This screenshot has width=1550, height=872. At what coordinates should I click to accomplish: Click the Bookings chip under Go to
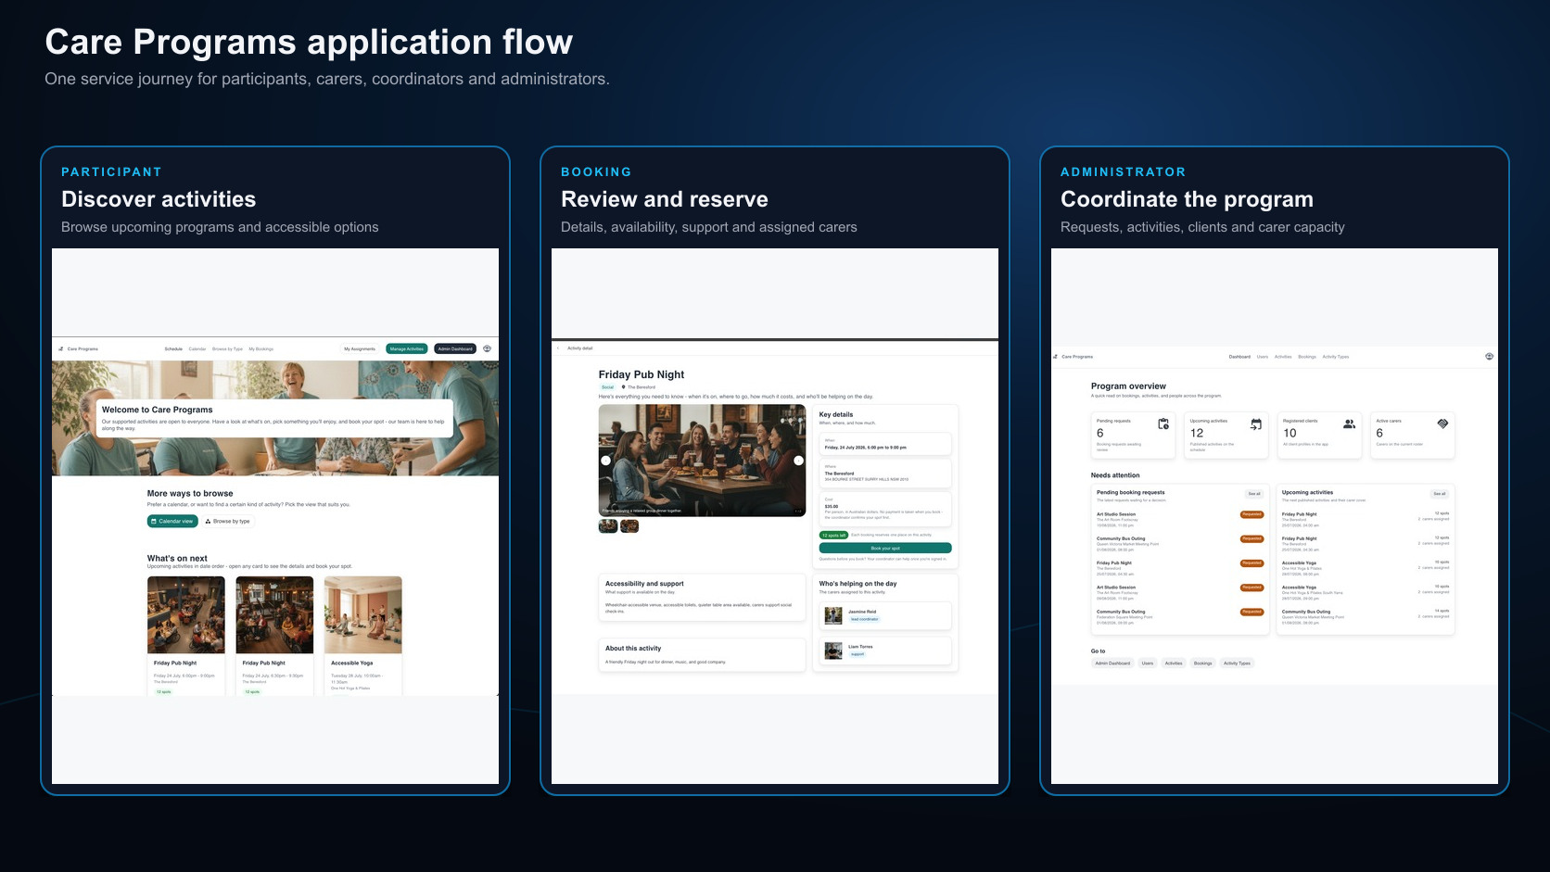pyautogui.click(x=1203, y=663)
